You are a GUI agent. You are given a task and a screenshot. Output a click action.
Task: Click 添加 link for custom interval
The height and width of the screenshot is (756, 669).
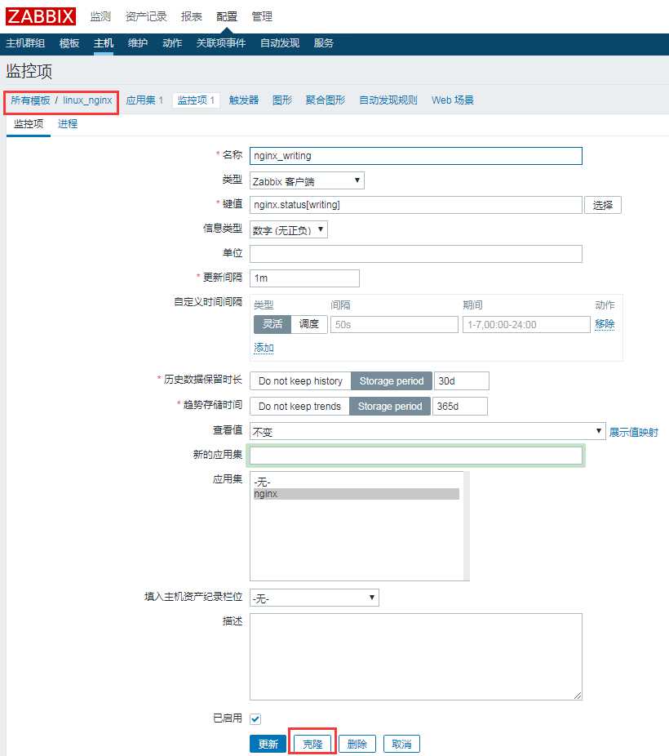pos(264,348)
